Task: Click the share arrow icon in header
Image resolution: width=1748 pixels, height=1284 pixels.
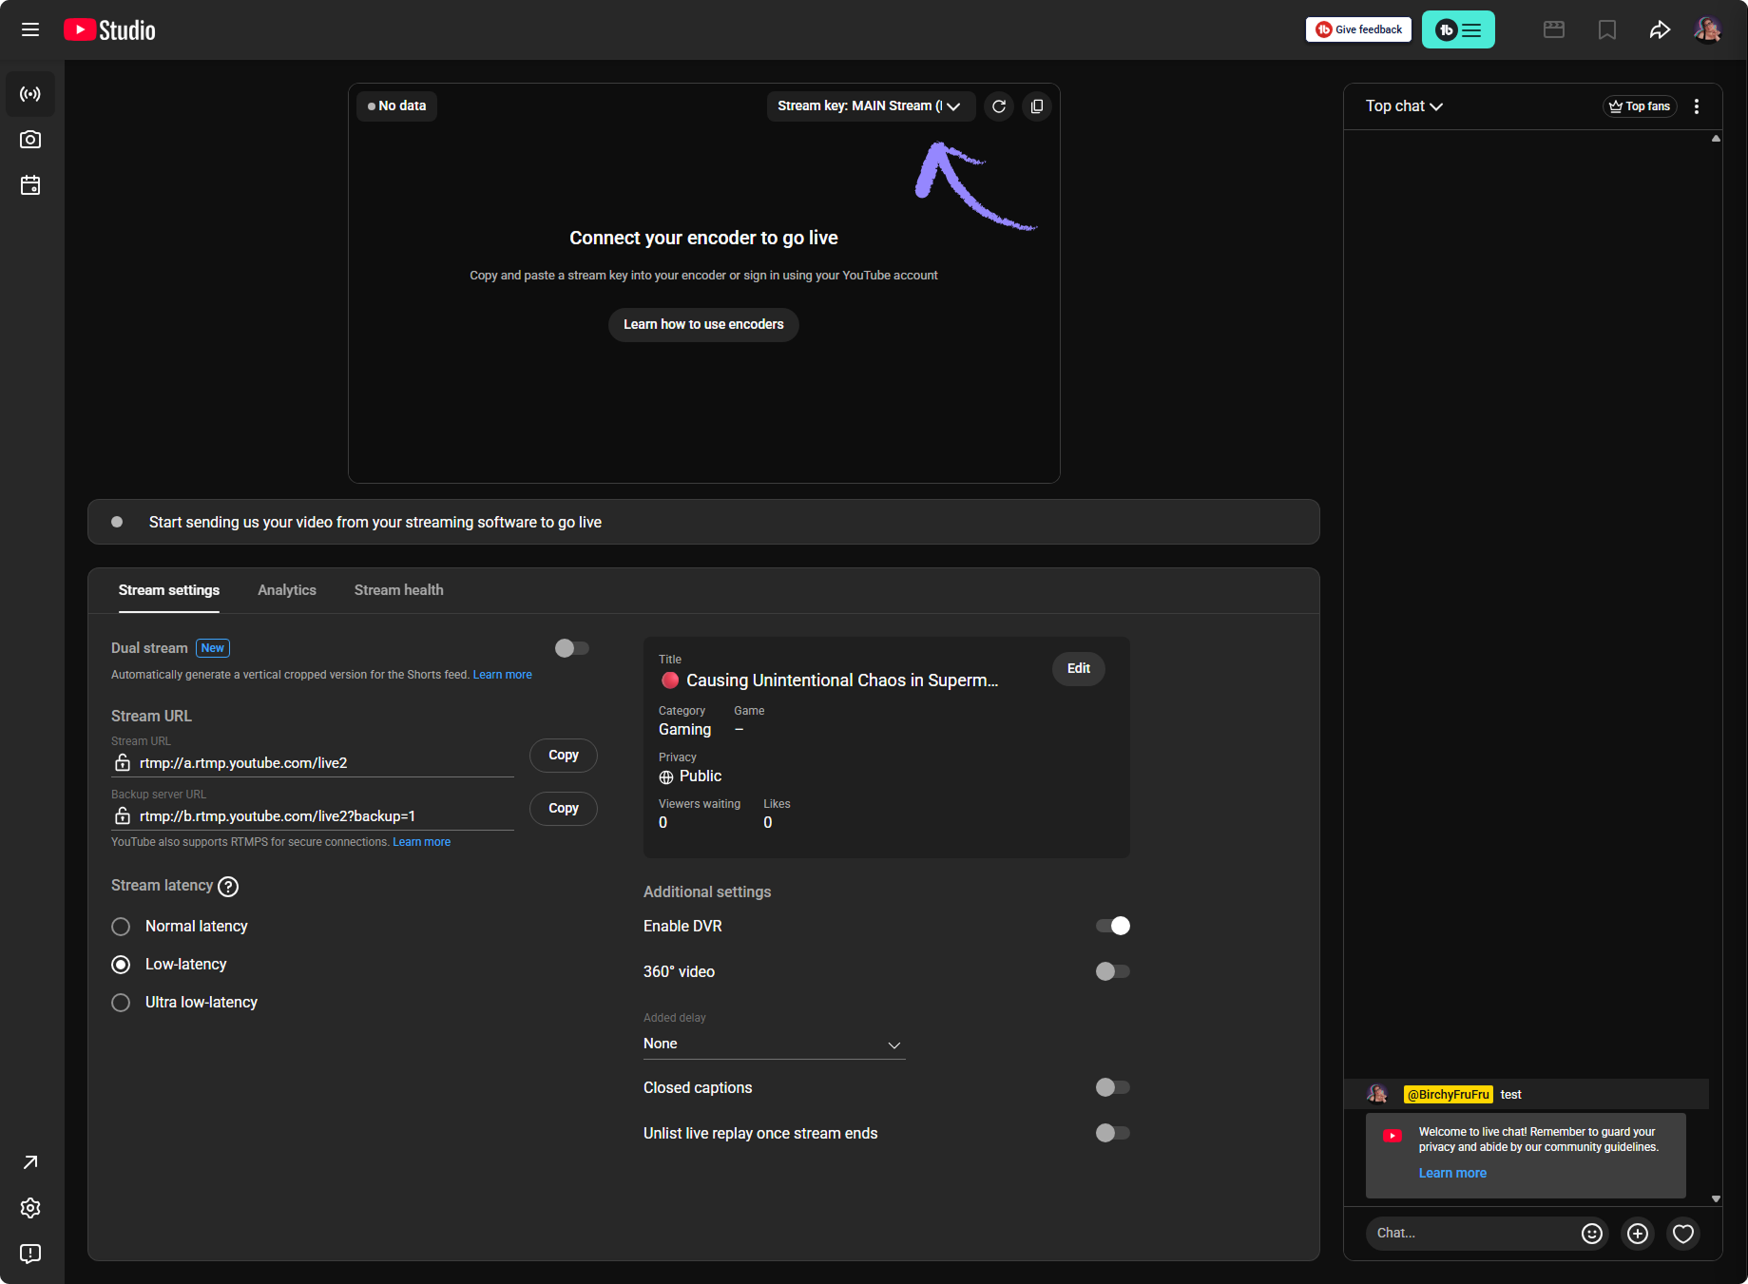Action: (1660, 30)
